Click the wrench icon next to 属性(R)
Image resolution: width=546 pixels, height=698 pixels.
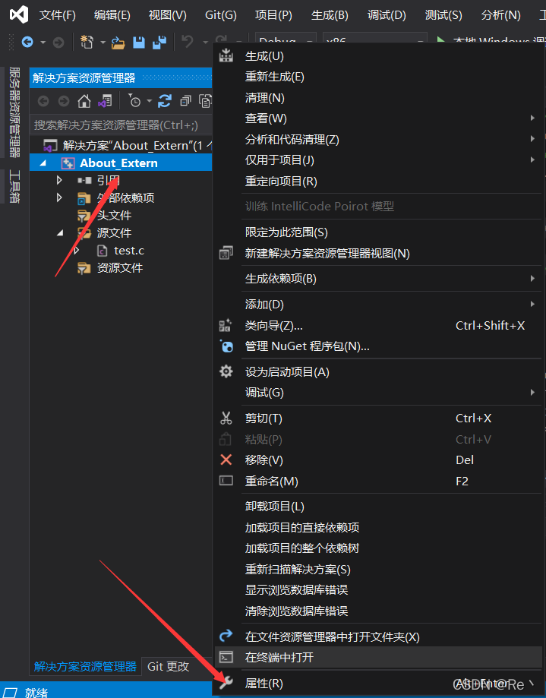tap(226, 683)
